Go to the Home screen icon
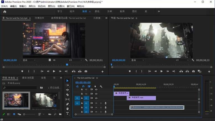The image size is (215, 121). pos(5,12)
